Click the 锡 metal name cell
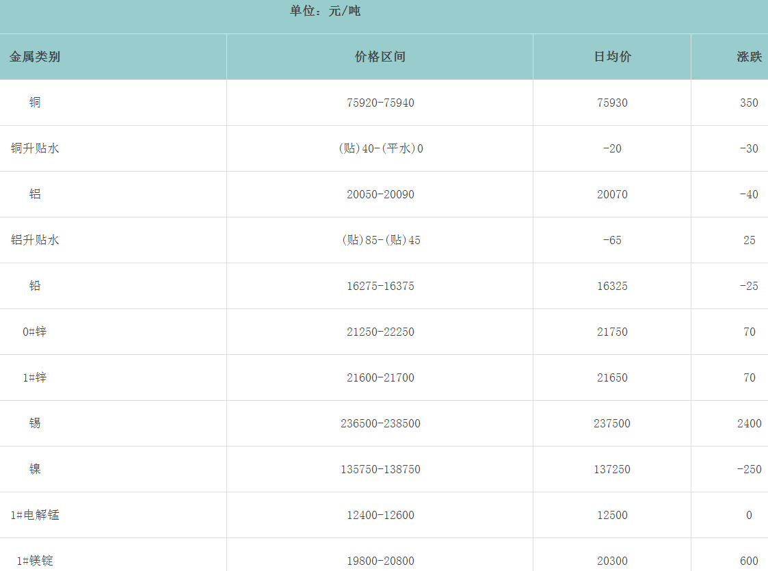This screenshot has height=571, width=768. 35,423
